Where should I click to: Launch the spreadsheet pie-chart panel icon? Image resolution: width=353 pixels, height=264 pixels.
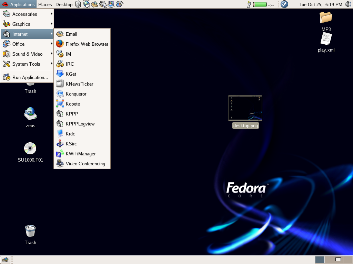(x=119, y=4)
